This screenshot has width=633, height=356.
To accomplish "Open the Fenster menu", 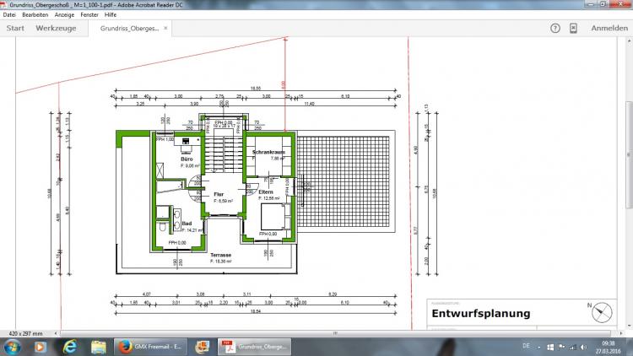I will [90, 15].
